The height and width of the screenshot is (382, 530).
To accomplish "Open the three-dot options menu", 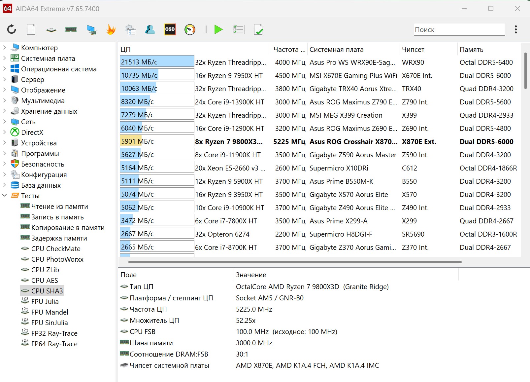I will tap(516, 29).
